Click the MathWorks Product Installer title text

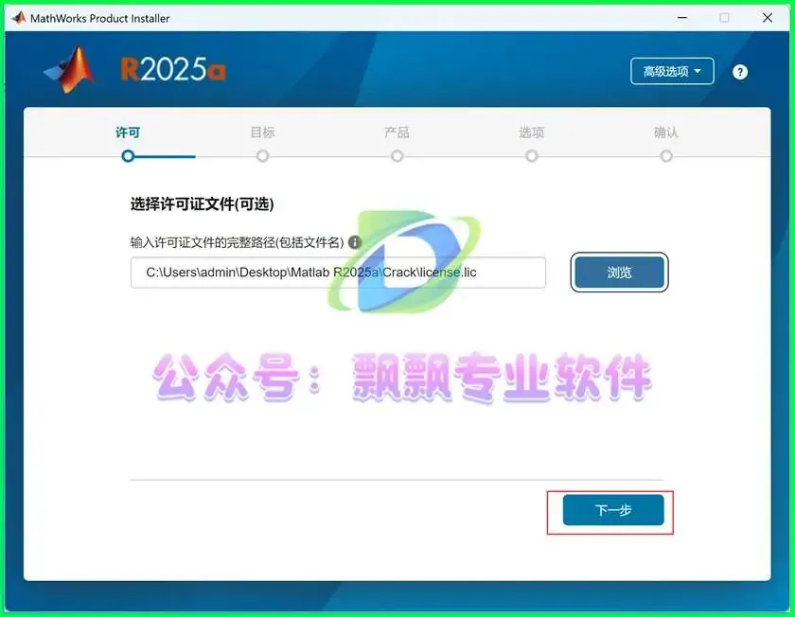coord(100,19)
